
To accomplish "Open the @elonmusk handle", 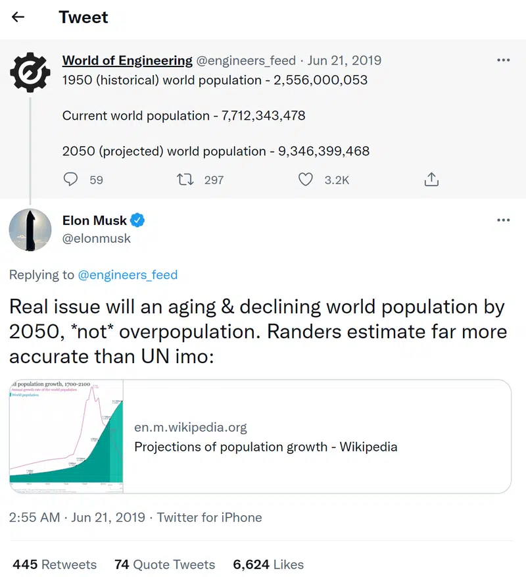I will coord(97,238).
